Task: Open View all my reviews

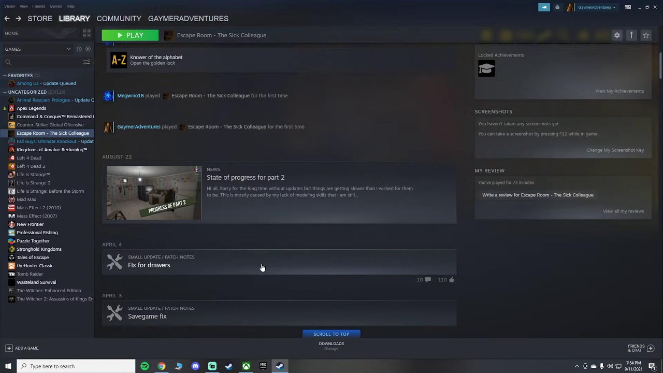Action: (623, 211)
